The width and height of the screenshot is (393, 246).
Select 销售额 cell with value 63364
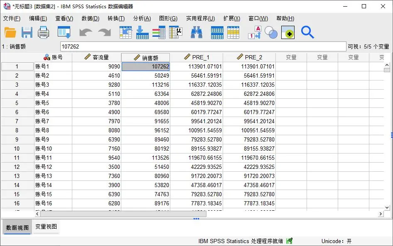pyautogui.click(x=146, y=94)
